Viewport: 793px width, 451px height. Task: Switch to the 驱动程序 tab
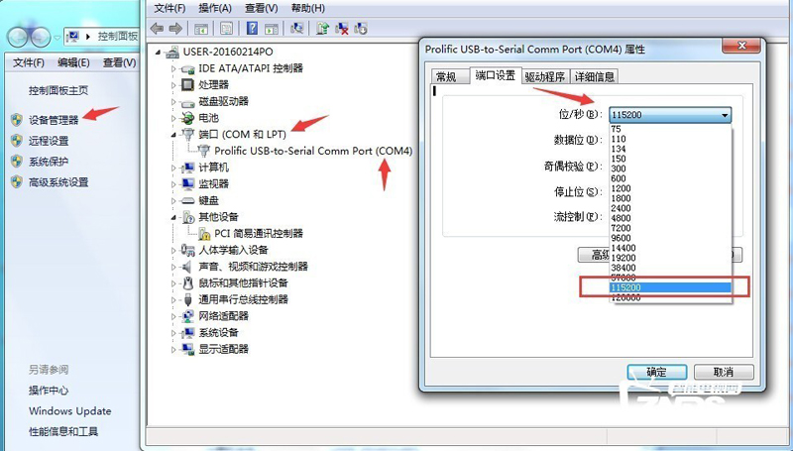point(544,77)
